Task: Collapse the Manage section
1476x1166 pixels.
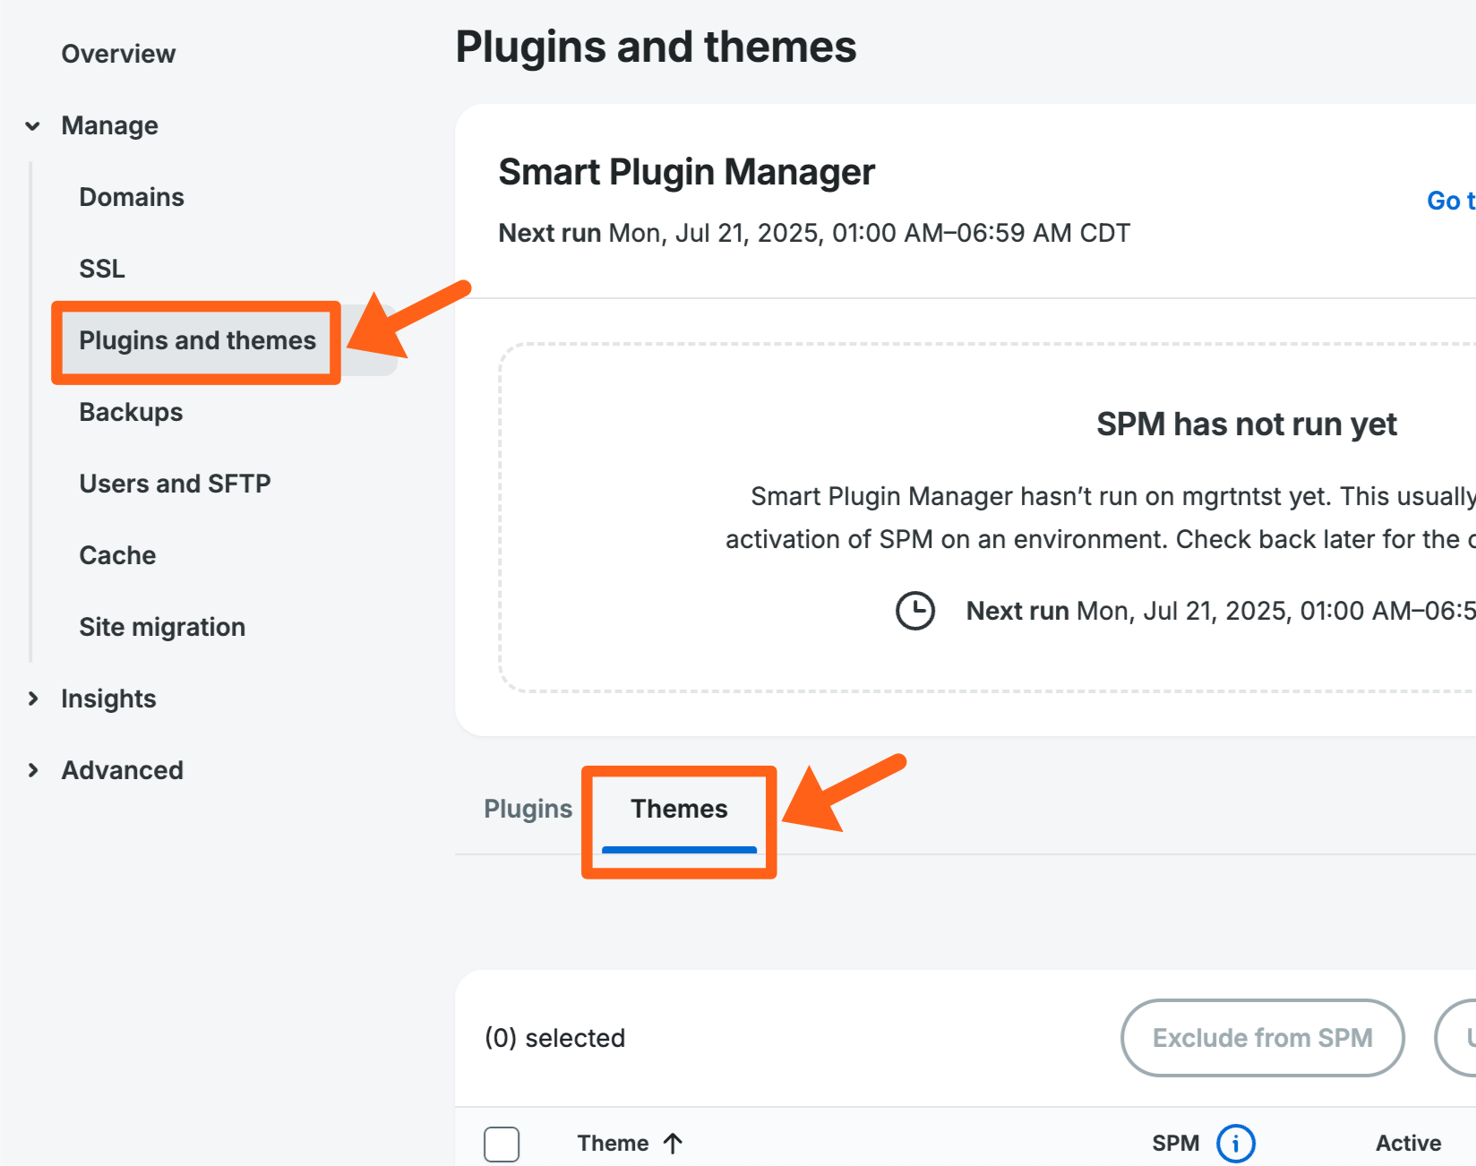Action: [33, 126]
